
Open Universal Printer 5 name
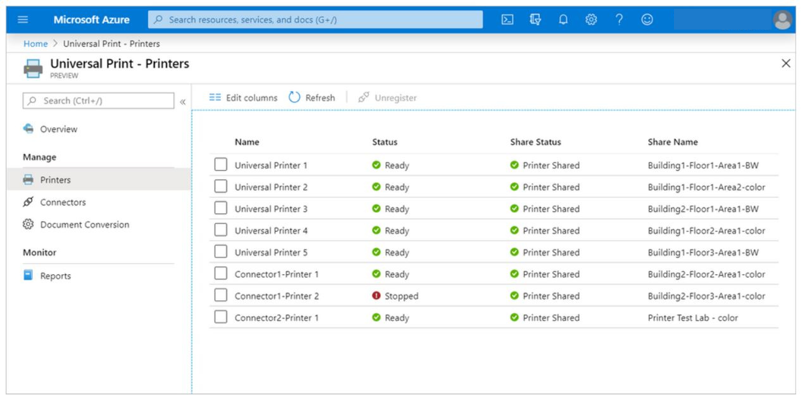tap(271, 252)
